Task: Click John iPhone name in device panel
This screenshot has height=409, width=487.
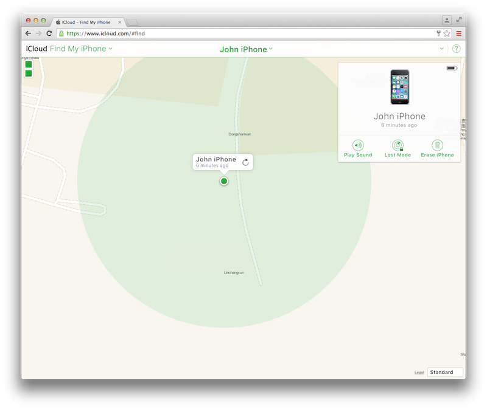Action: (399, 116)
